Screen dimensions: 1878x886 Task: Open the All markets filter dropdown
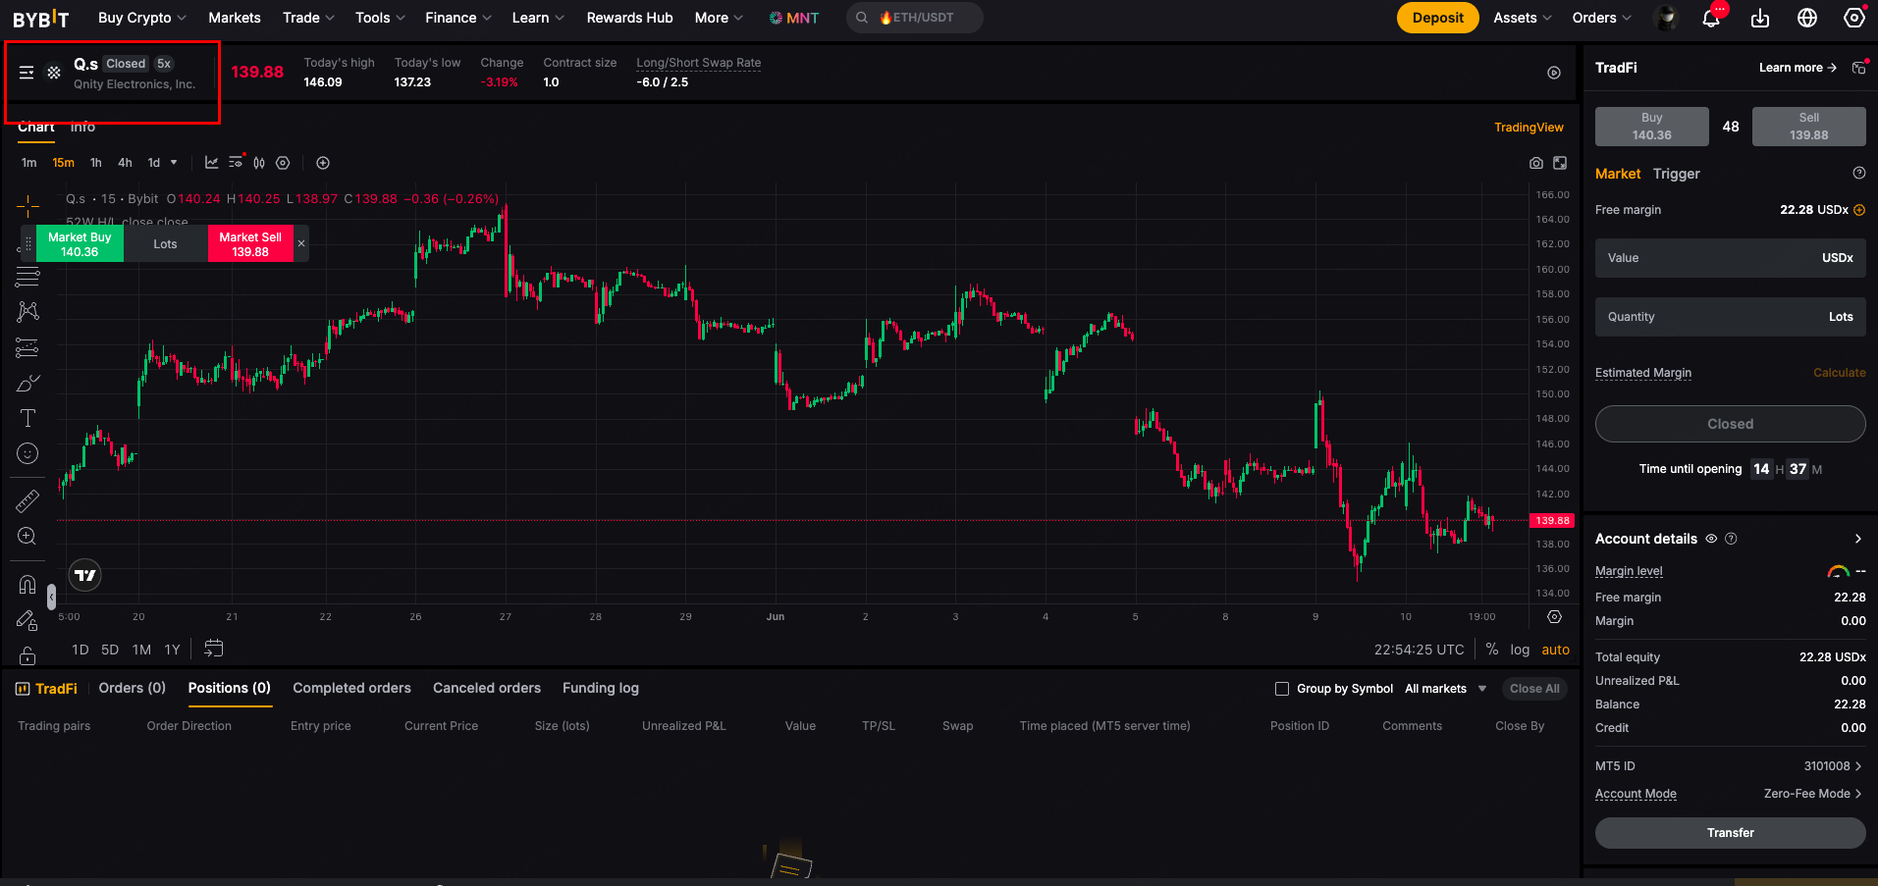pos(1445,689)
